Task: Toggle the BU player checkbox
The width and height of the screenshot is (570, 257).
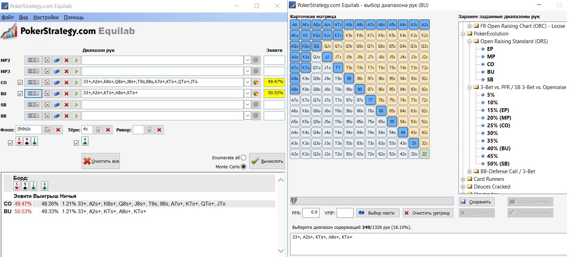Action: click(x=20, y=94)
